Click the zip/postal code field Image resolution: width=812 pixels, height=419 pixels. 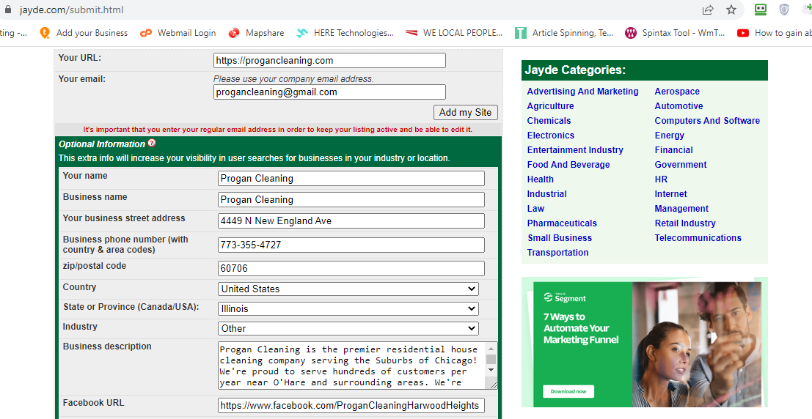point(351,269)
